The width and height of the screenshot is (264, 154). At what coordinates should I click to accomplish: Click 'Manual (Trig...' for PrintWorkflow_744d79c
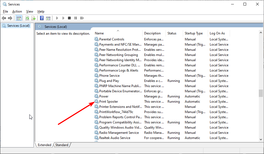click(195, 112)
